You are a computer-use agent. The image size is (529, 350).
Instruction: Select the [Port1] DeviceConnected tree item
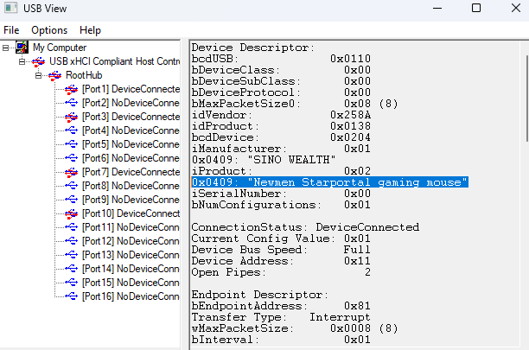tap(131, 89)
